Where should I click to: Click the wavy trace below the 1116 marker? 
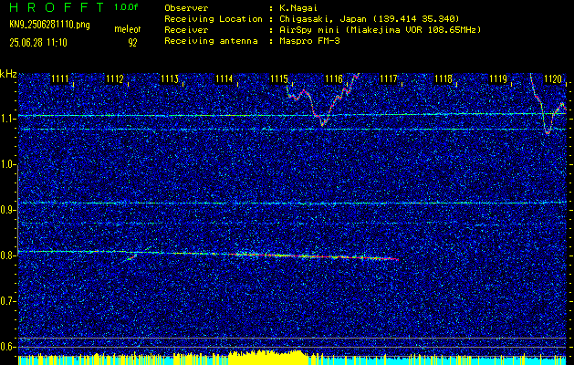[x=323, y=99]
